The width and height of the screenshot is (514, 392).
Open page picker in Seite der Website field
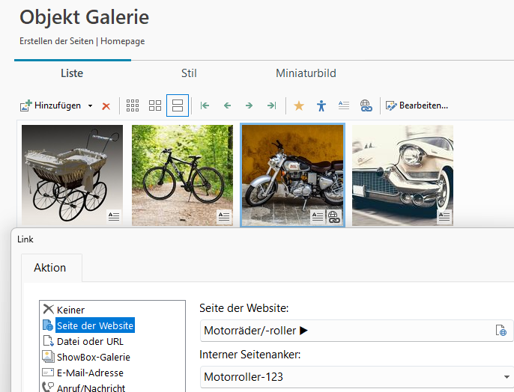pos(501,331)
